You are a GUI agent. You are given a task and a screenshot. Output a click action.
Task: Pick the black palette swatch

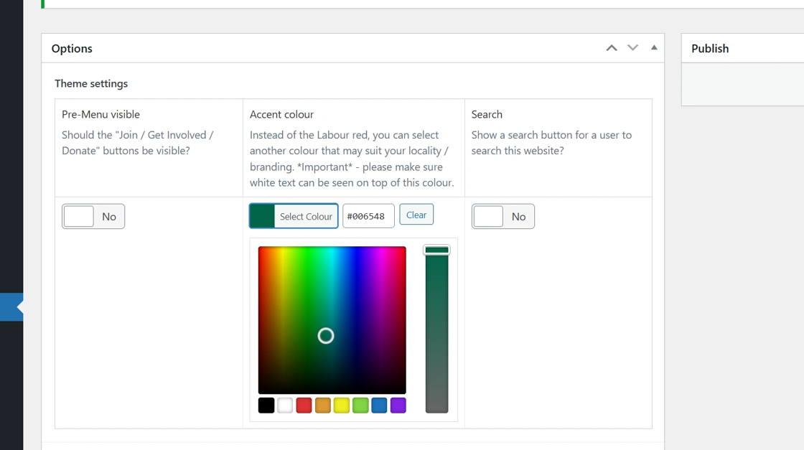[266, 406]
